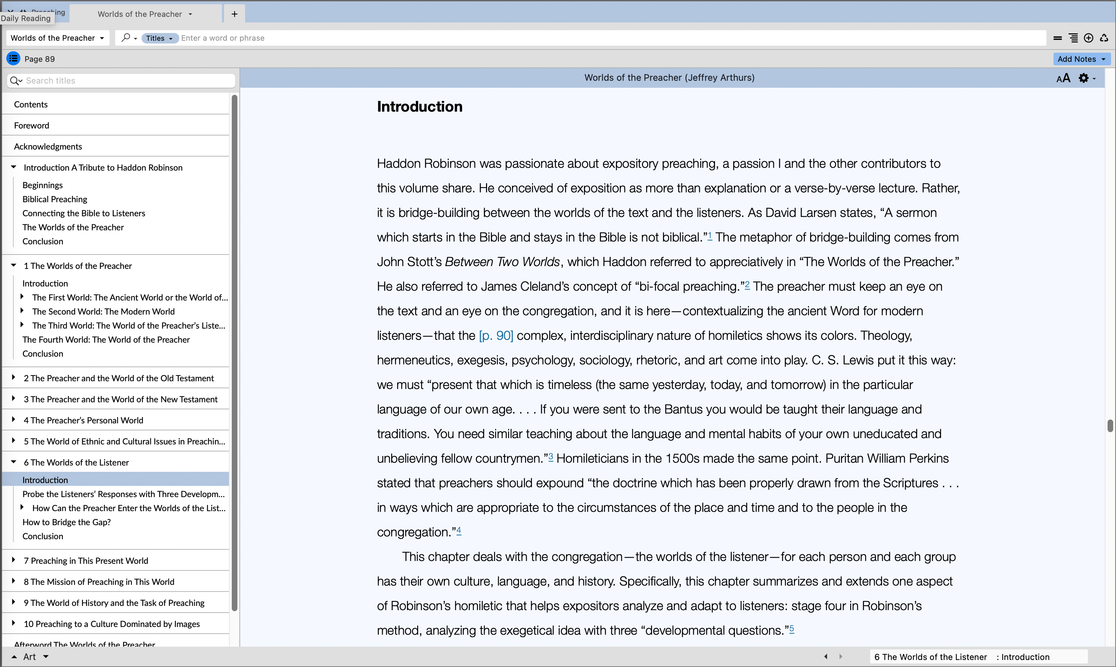Image resolution: width=1116 pixels, height=667 pixels.
Task: Expand How Can the Preacher Enter section
Action: [x=22, y=507]
